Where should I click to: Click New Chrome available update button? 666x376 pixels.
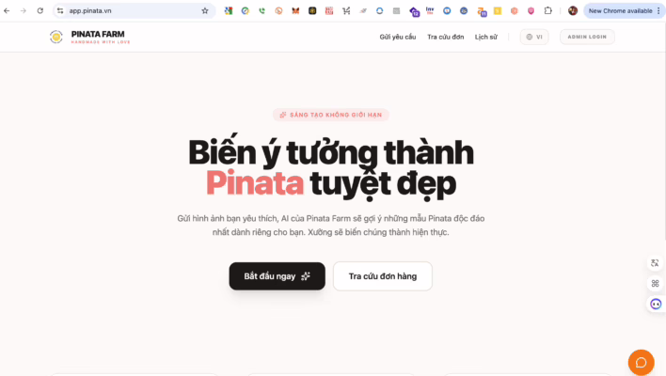pyautogui.click(x=620, y=10)
